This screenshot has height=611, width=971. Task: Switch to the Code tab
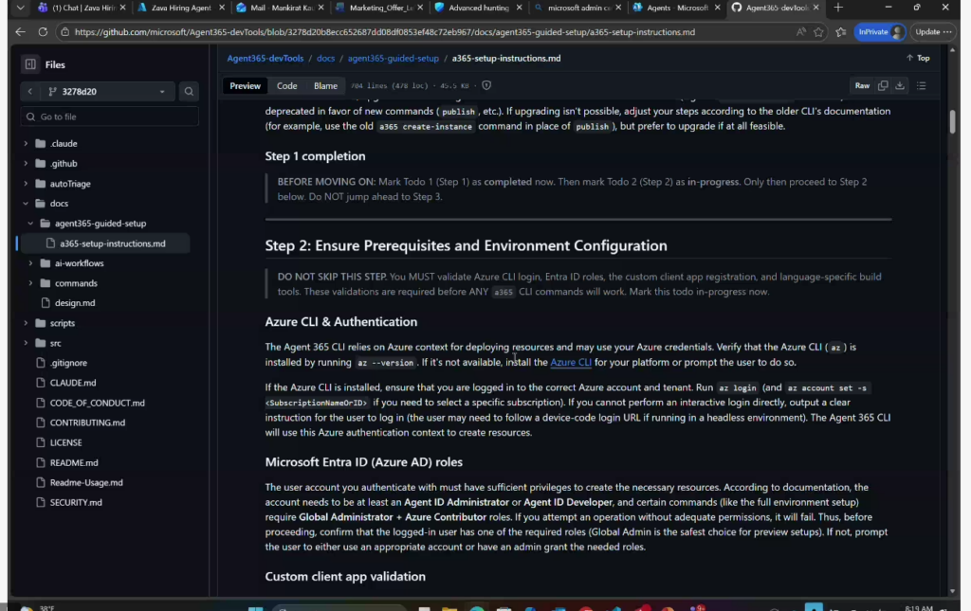[x=286, y=85]
